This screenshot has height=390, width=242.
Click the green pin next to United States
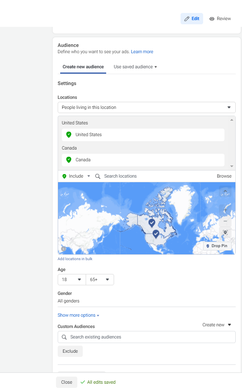coord(69,134)
